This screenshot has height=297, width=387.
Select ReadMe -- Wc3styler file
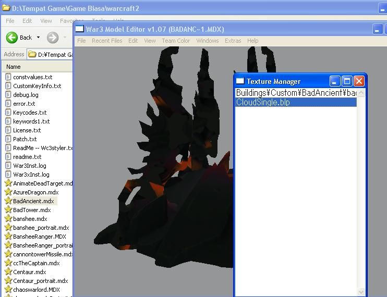pos(43,148)
